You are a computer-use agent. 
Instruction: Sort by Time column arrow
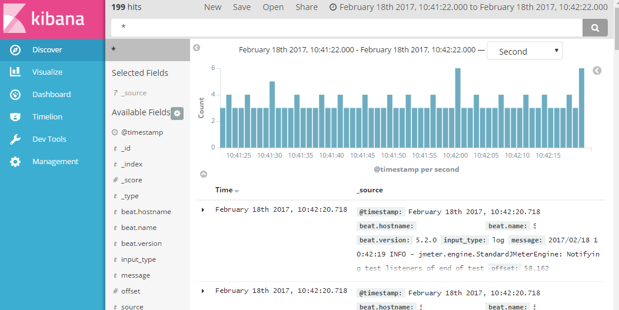[x=237, y=191]
